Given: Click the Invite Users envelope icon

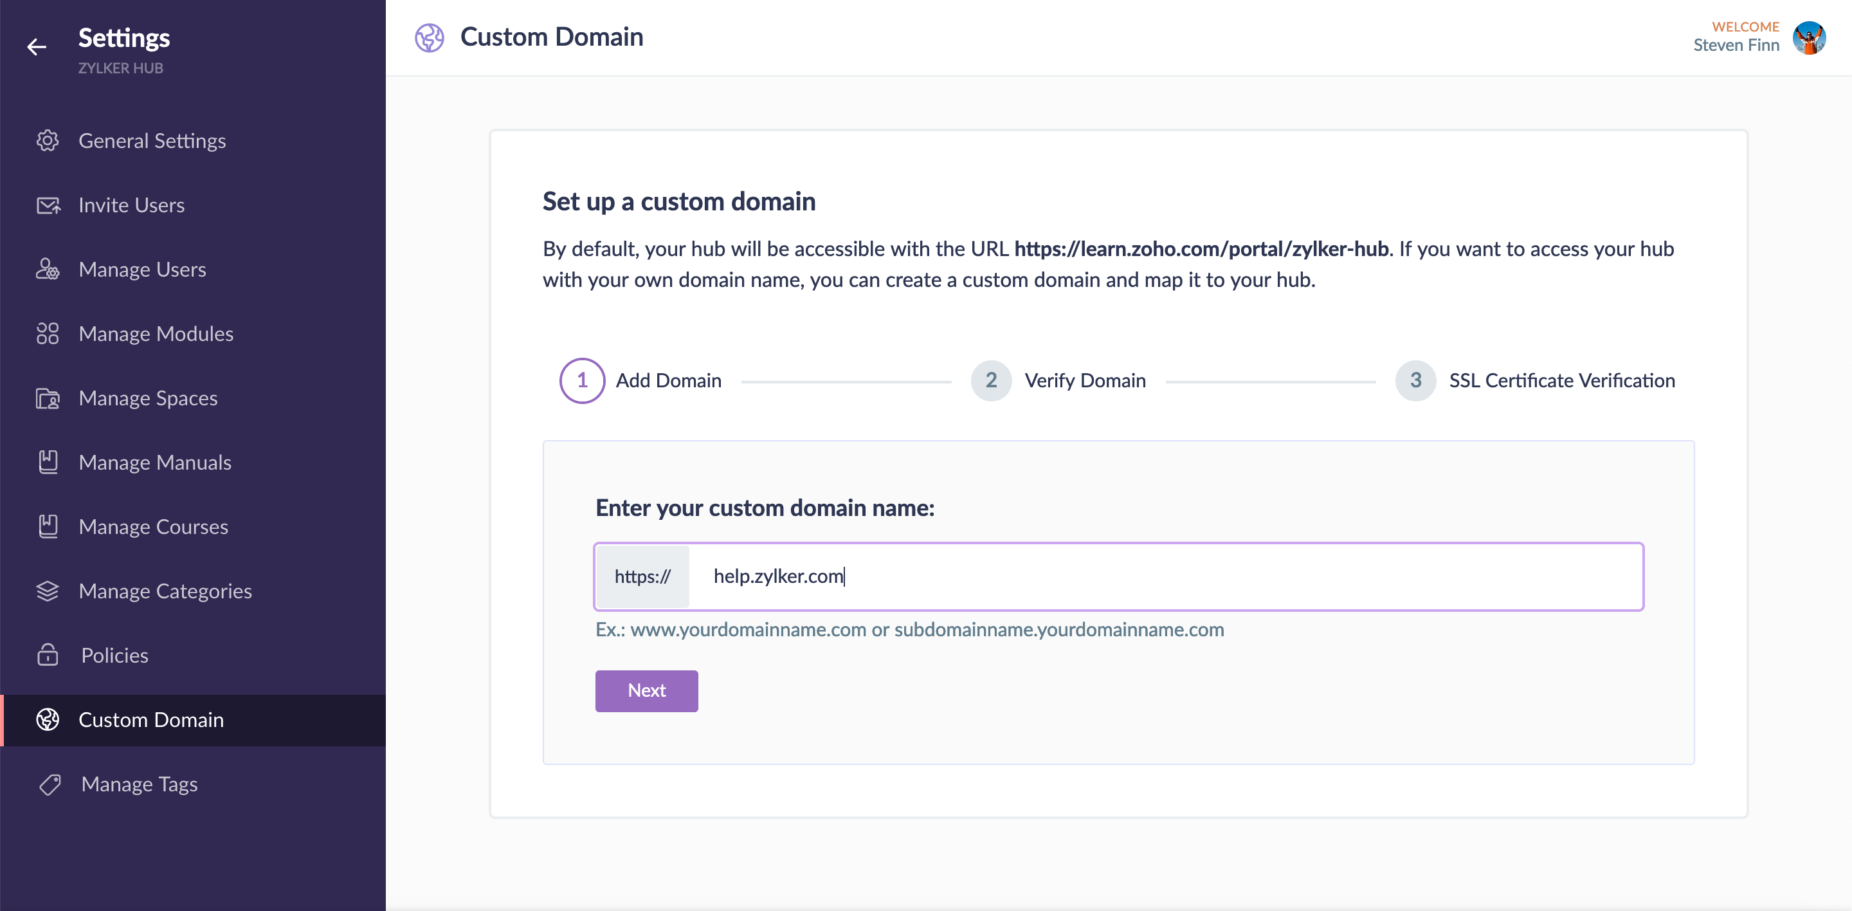Looking at the screenshot, I should [48, 206].
